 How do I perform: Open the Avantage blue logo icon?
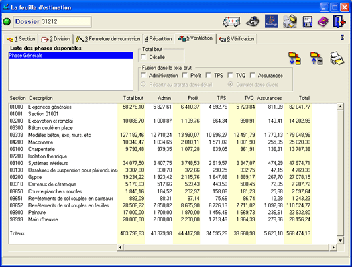(x=272, y=21)
